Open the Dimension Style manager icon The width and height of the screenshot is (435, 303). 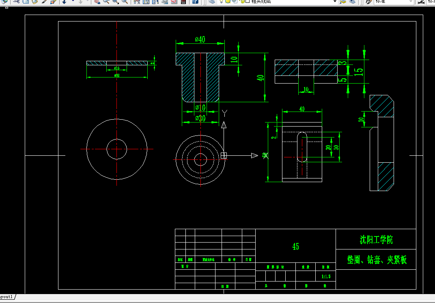click(x=421, y=1)
